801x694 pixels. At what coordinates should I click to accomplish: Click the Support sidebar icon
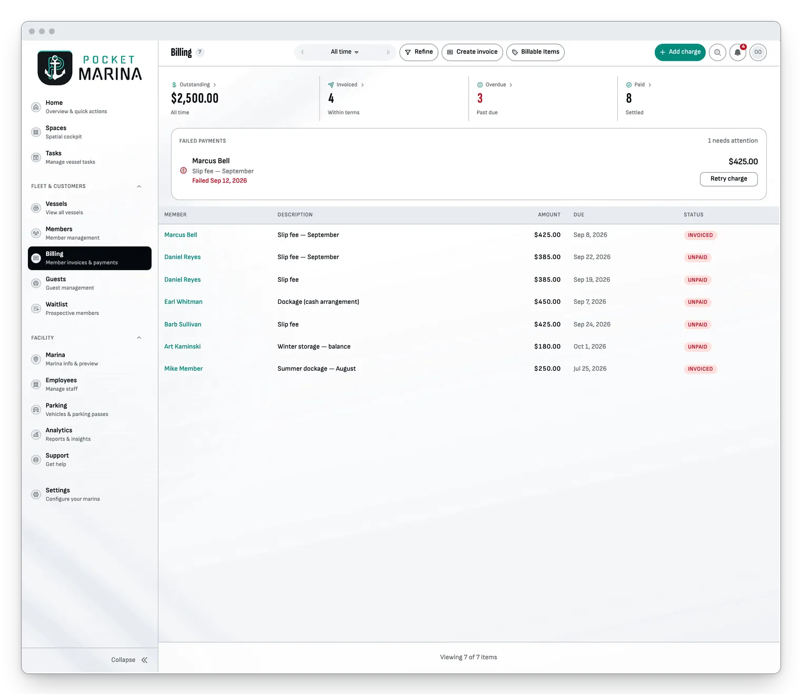(36, 460)
